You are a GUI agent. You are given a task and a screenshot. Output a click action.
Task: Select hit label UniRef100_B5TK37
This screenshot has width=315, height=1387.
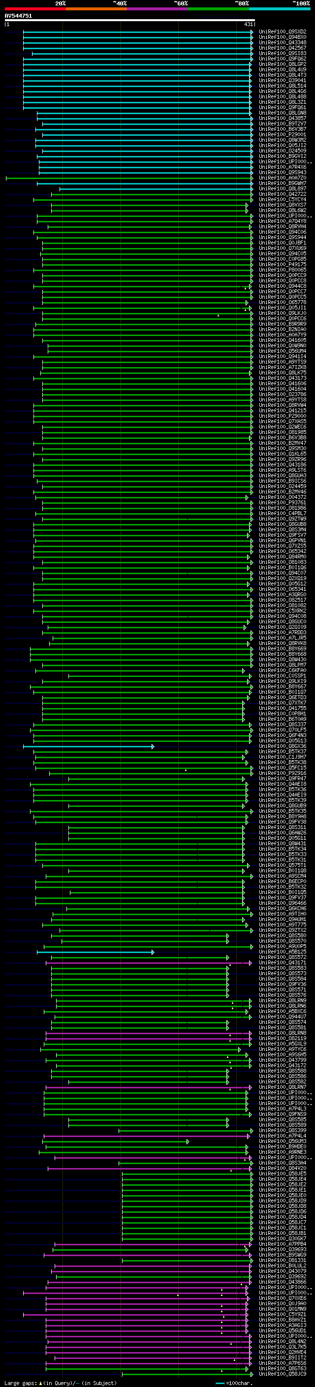coord(283,752)
